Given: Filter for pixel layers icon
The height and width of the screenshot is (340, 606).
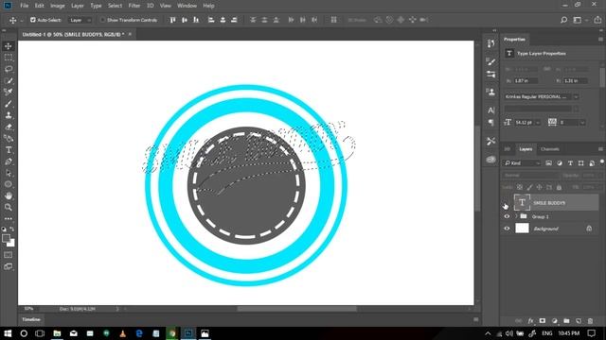Looking at the screenshot, I should [548, 163].
